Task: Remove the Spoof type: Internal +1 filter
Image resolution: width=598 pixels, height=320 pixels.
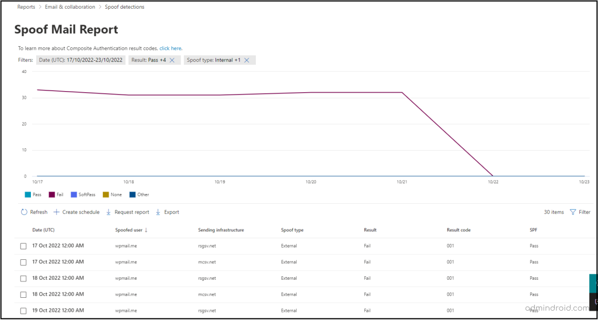Action: pos(247,60)
